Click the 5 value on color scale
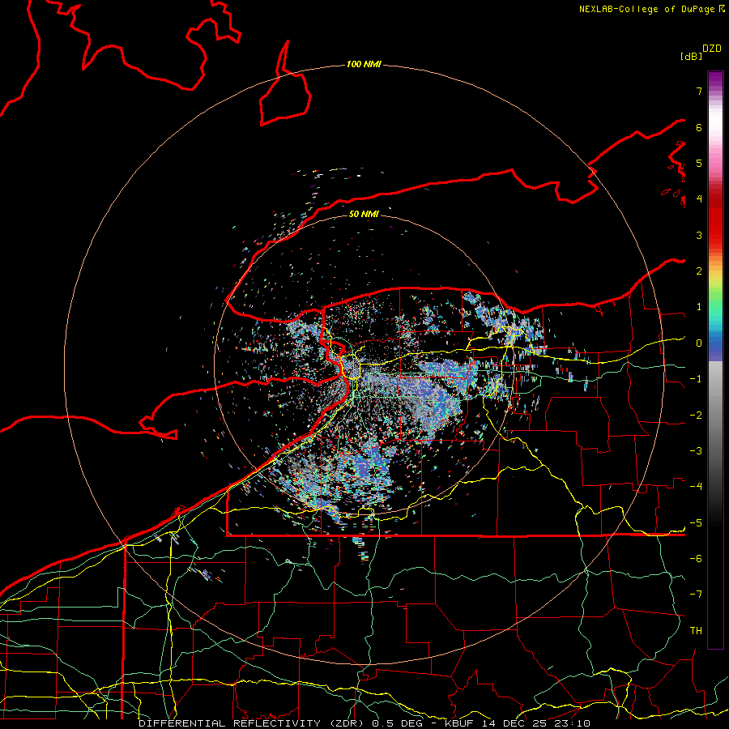The height and width of the screenshot is (729, 729). click(699, 163)
